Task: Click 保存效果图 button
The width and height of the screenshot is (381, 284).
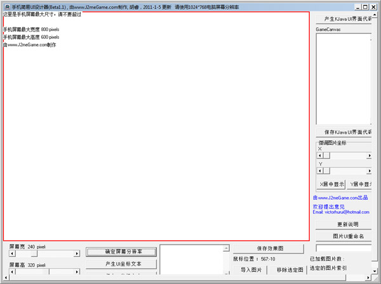Action: (269, 248)
